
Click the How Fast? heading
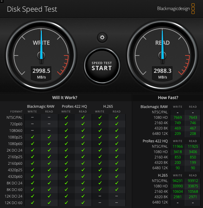pyautogui.click(x=168, y=98)
